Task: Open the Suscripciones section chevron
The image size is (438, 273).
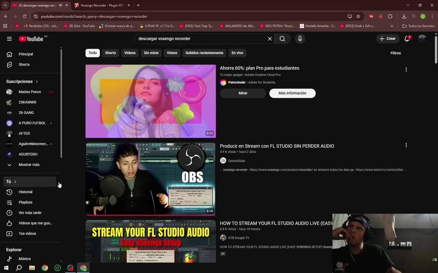Action: click(36, 82)
